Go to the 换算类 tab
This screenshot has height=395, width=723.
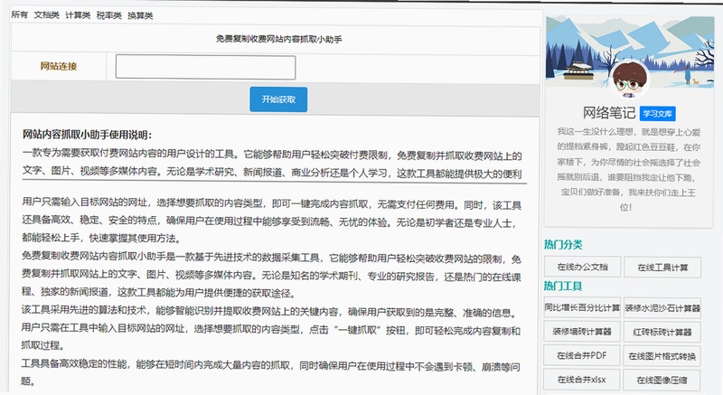pos(140,15)
